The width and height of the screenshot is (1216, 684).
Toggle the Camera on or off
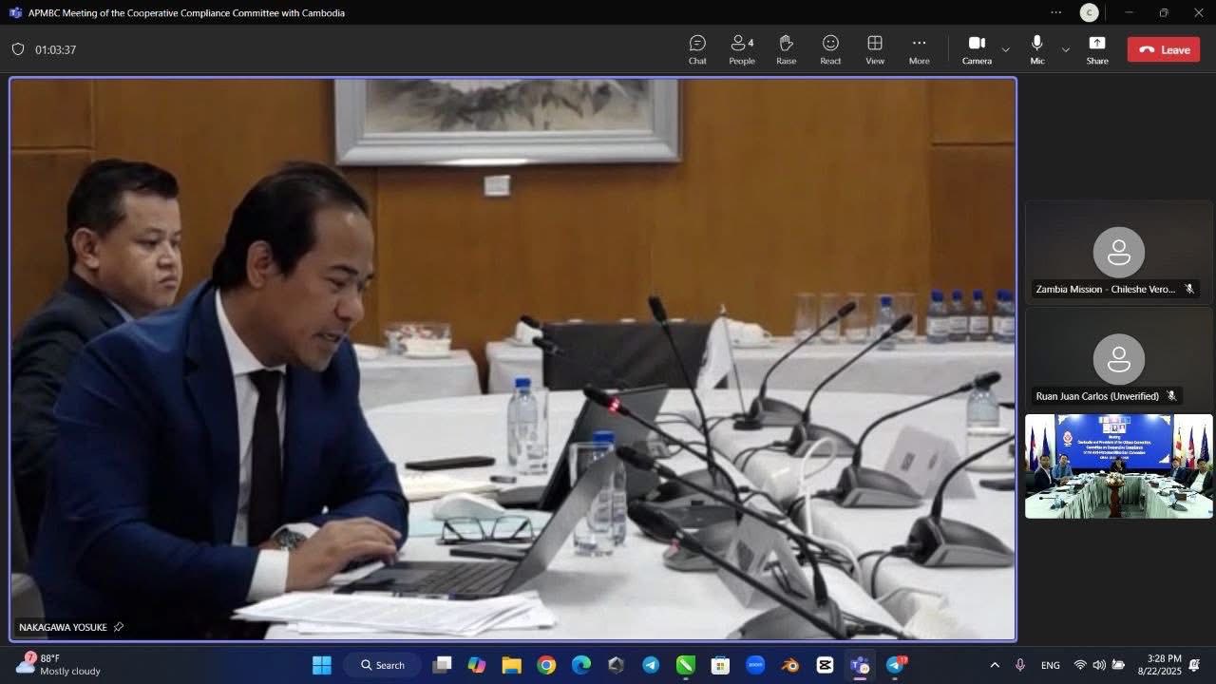click(977, 49)
